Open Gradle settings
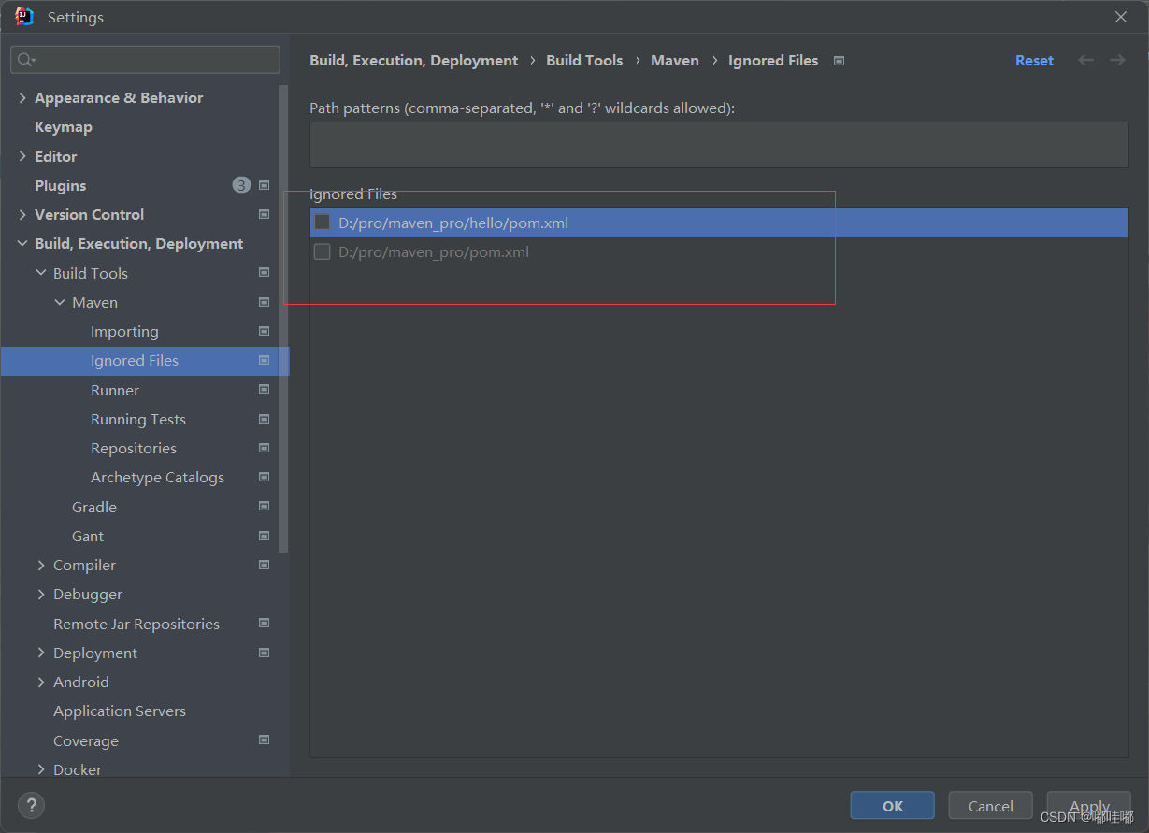 (x=94, y=507)
